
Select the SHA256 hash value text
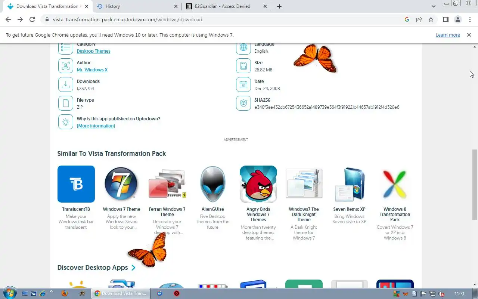tap(327, 107)
